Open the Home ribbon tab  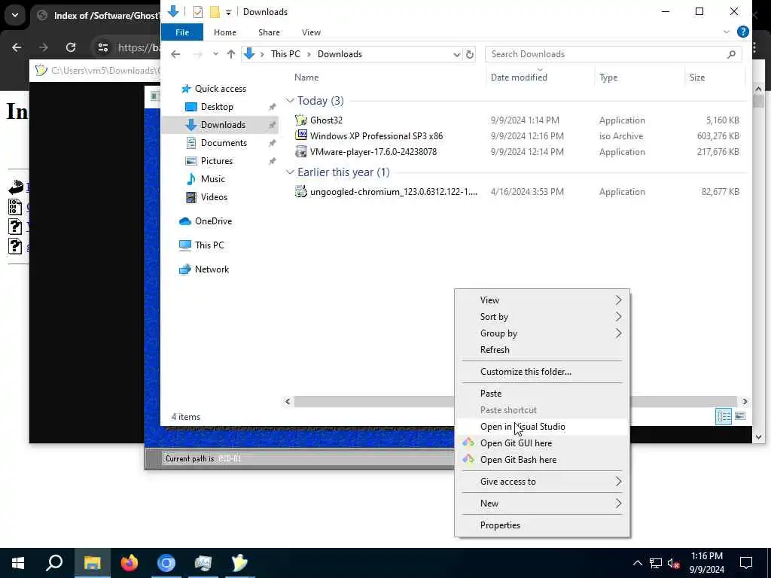(224, 32)
